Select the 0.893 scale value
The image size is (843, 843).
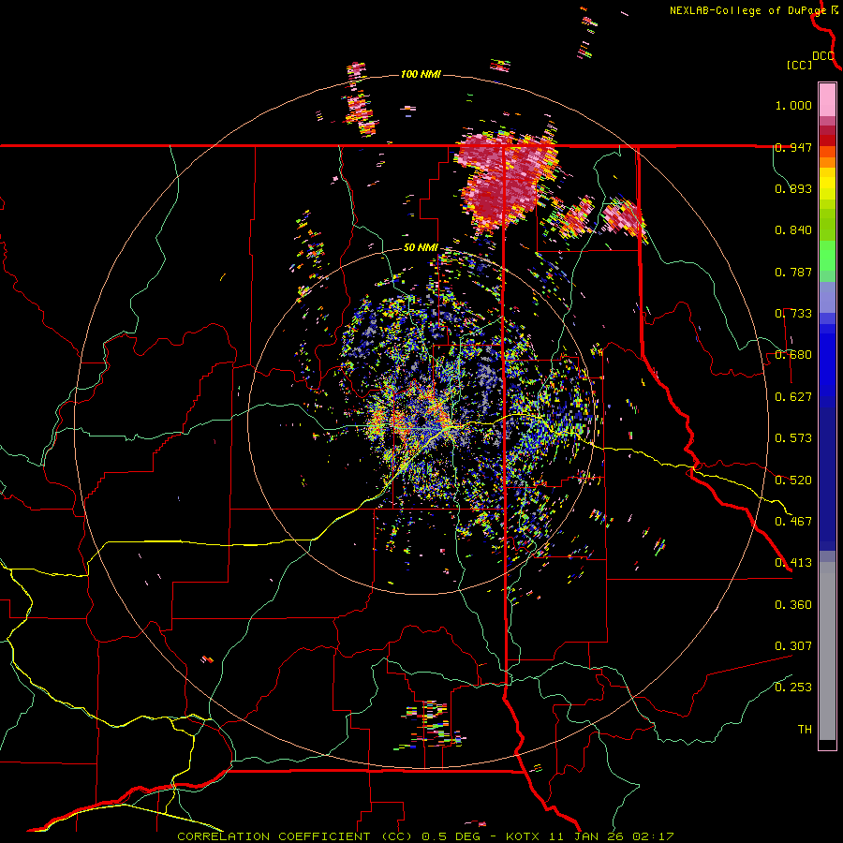coord(793,188)
